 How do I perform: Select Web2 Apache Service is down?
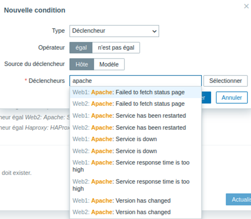115,151
